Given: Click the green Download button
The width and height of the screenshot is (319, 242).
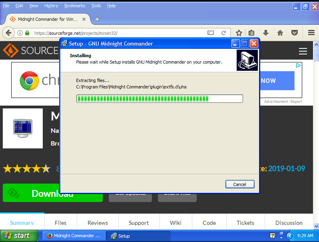Looking at the screenshot, I should pos(53,193).
